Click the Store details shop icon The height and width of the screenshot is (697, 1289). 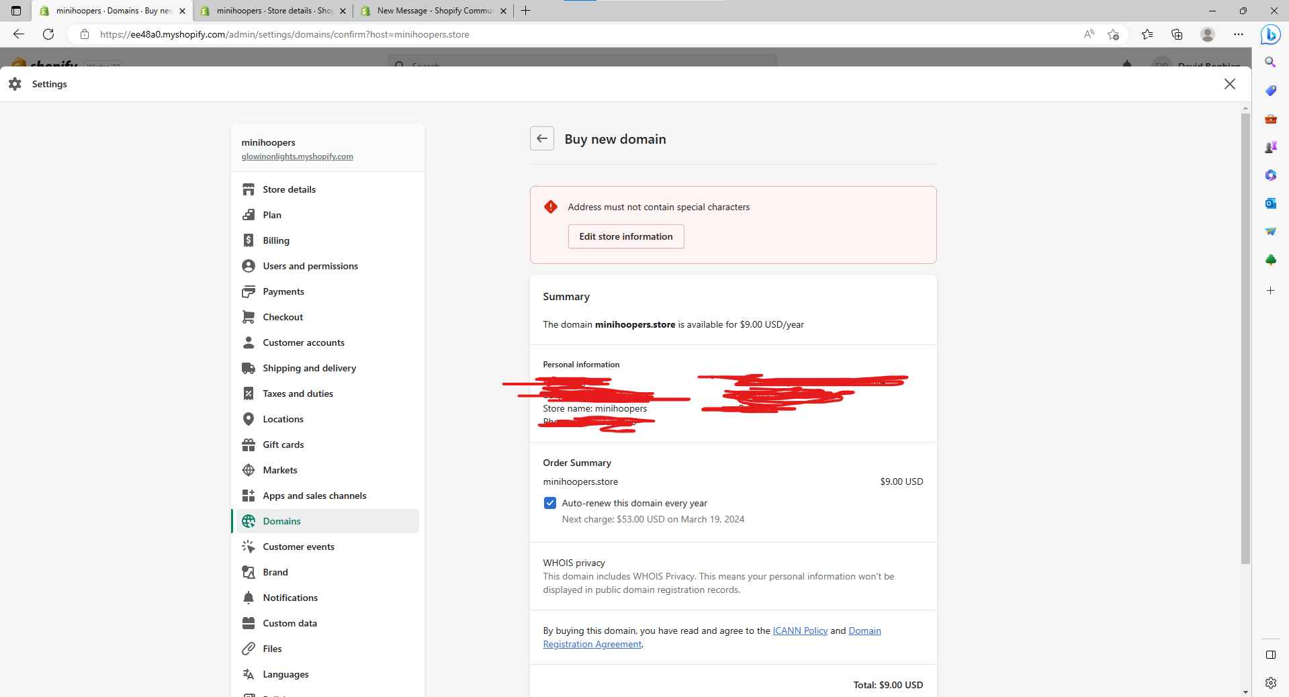click(x=249, y=189)
